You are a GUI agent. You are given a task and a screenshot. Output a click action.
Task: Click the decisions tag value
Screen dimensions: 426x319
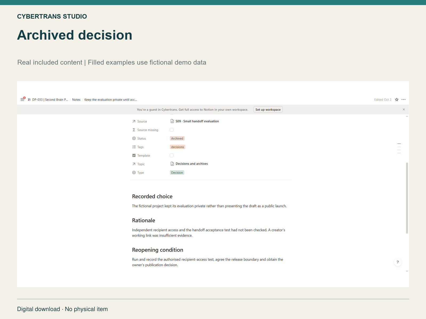(x=178, y=147)
